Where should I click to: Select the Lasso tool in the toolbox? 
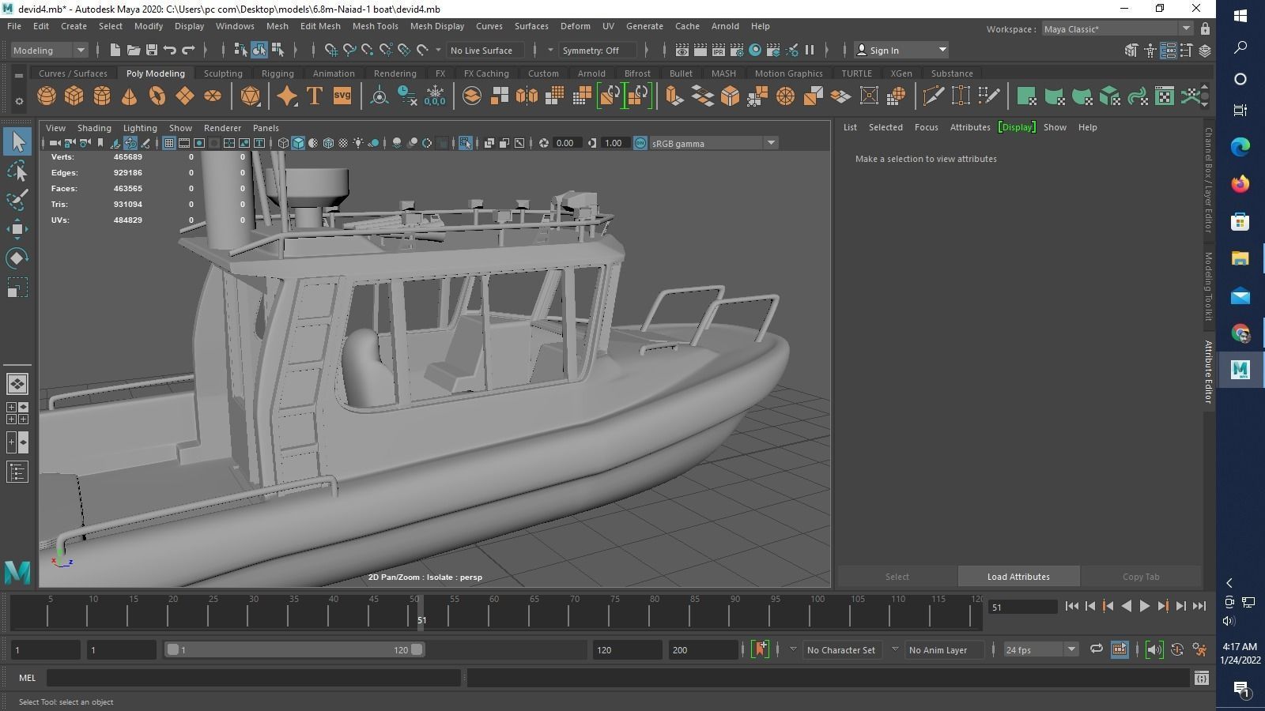[x=17, y=171]
